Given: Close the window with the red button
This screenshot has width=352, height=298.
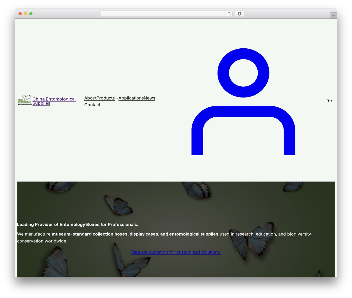Looking at the screenshot, I should pyautogui.click(x=20, y=14).
